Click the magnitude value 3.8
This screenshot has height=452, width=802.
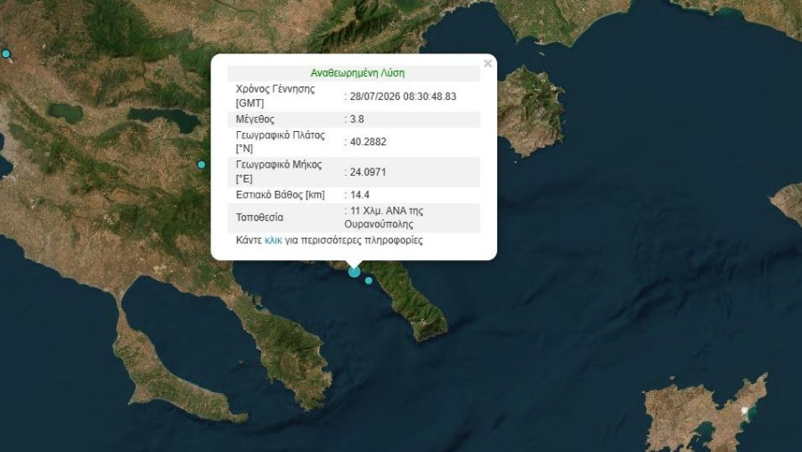click(356, 119)
